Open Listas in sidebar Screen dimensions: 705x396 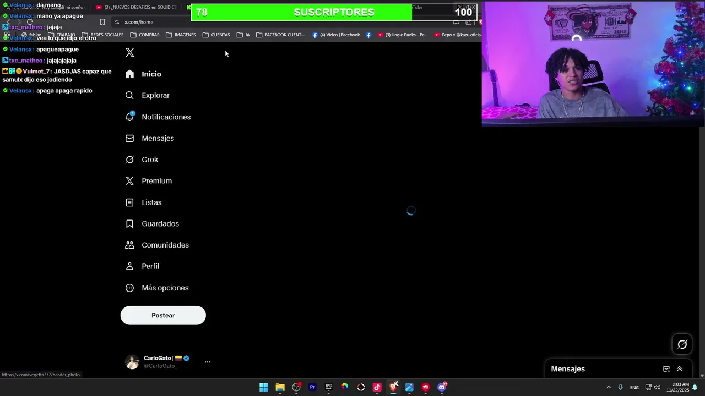pos(143,202)
